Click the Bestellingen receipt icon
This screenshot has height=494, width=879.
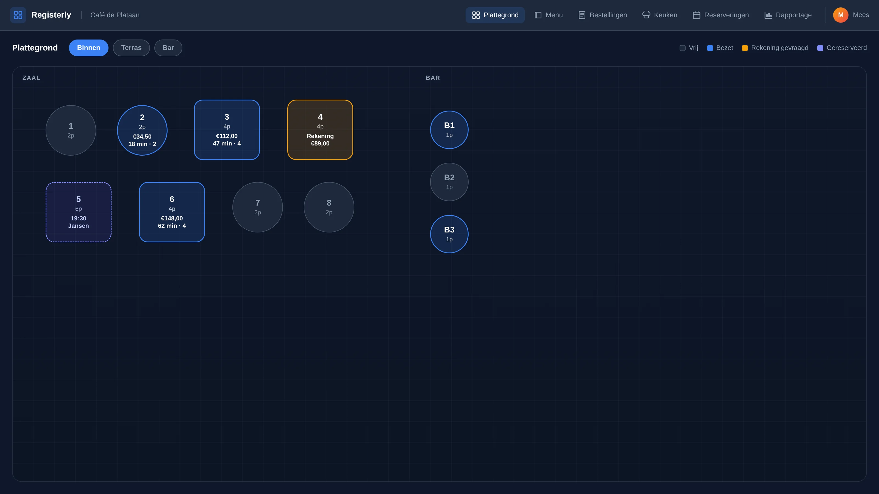(582, 15)
